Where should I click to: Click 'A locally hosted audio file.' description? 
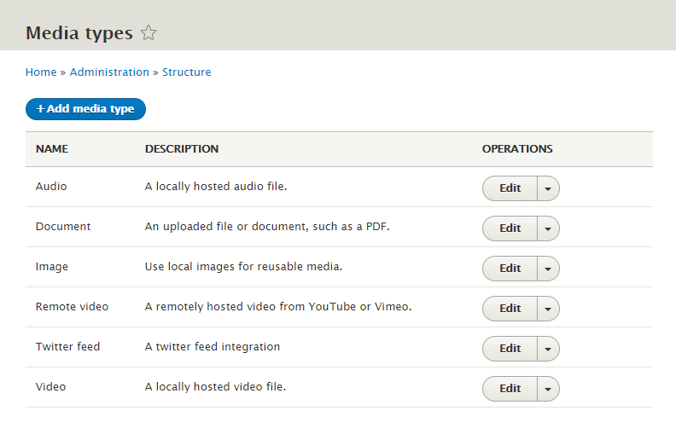click(216, 187)
